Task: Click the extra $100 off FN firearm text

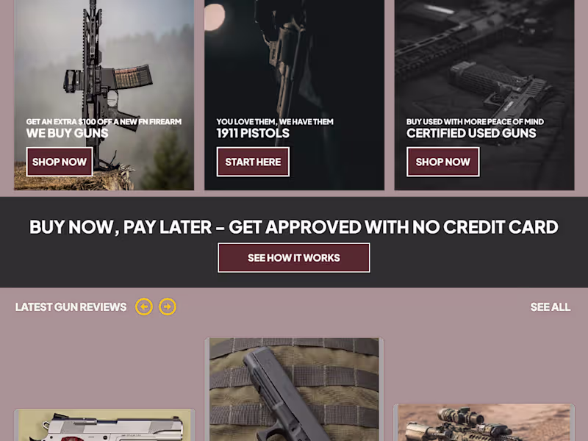Action: pyautogui.click(x=104, y=121)
